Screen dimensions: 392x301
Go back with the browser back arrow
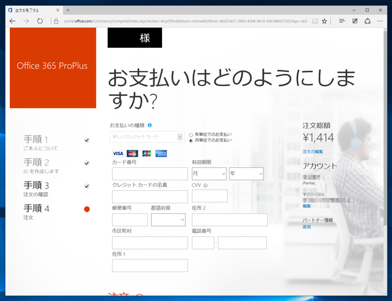[12, 21]
